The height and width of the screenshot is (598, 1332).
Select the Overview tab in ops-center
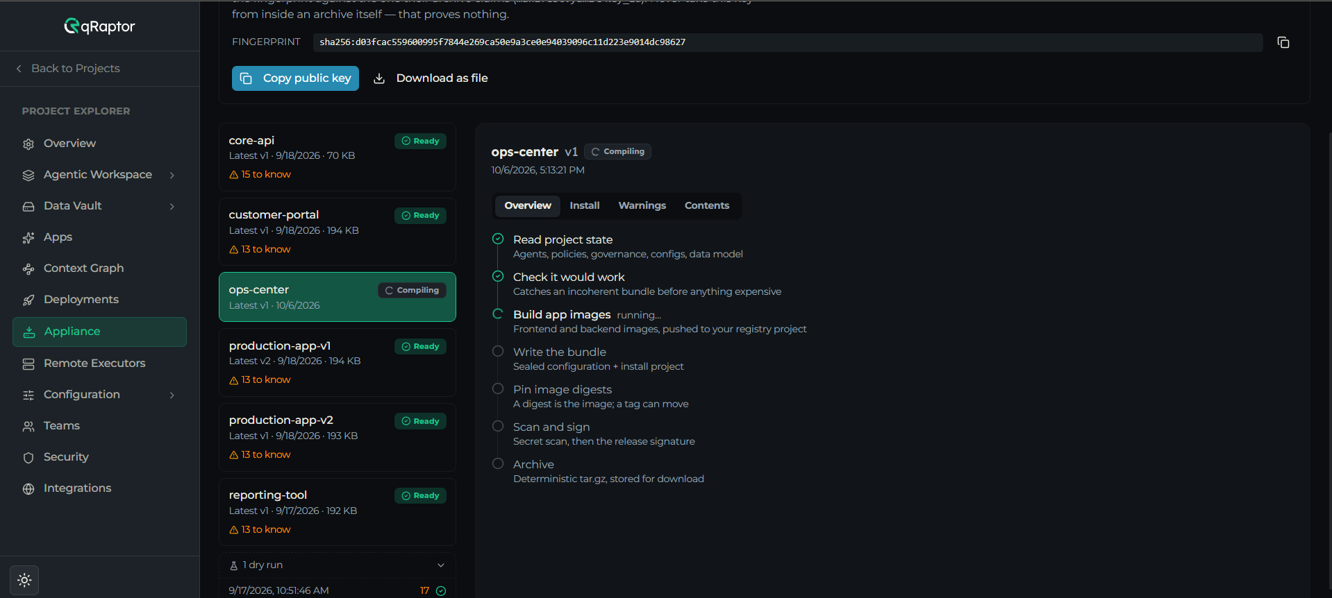pyautogui.click(x=528, y=206)
